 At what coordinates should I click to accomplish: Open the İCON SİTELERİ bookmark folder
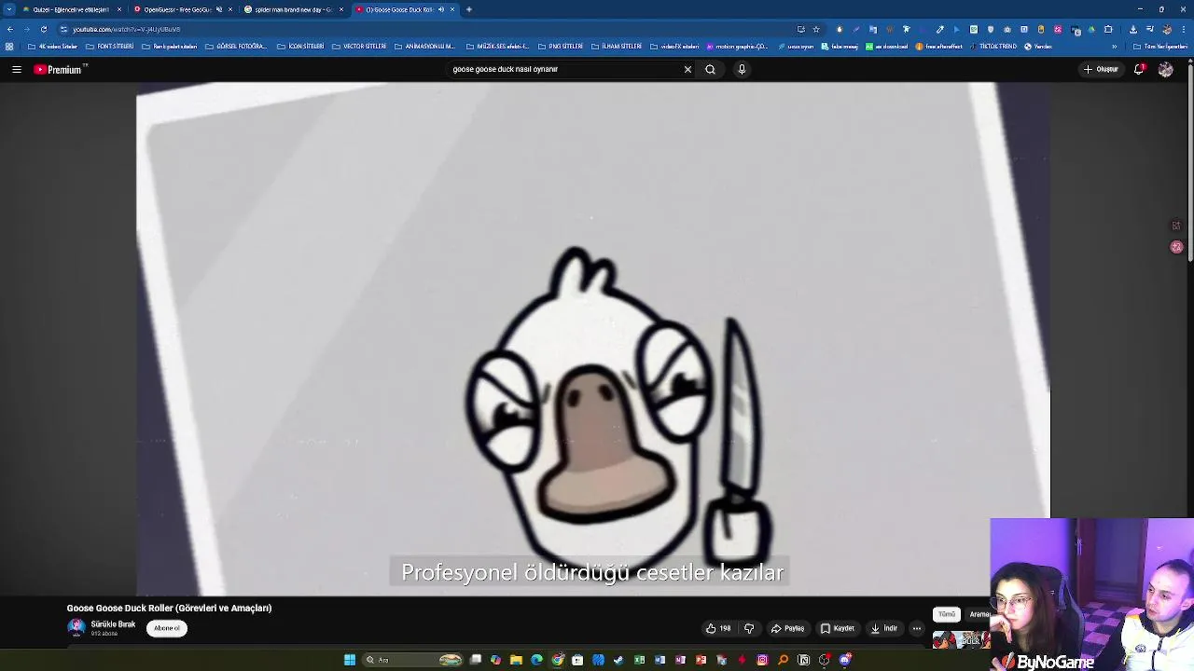300,47
